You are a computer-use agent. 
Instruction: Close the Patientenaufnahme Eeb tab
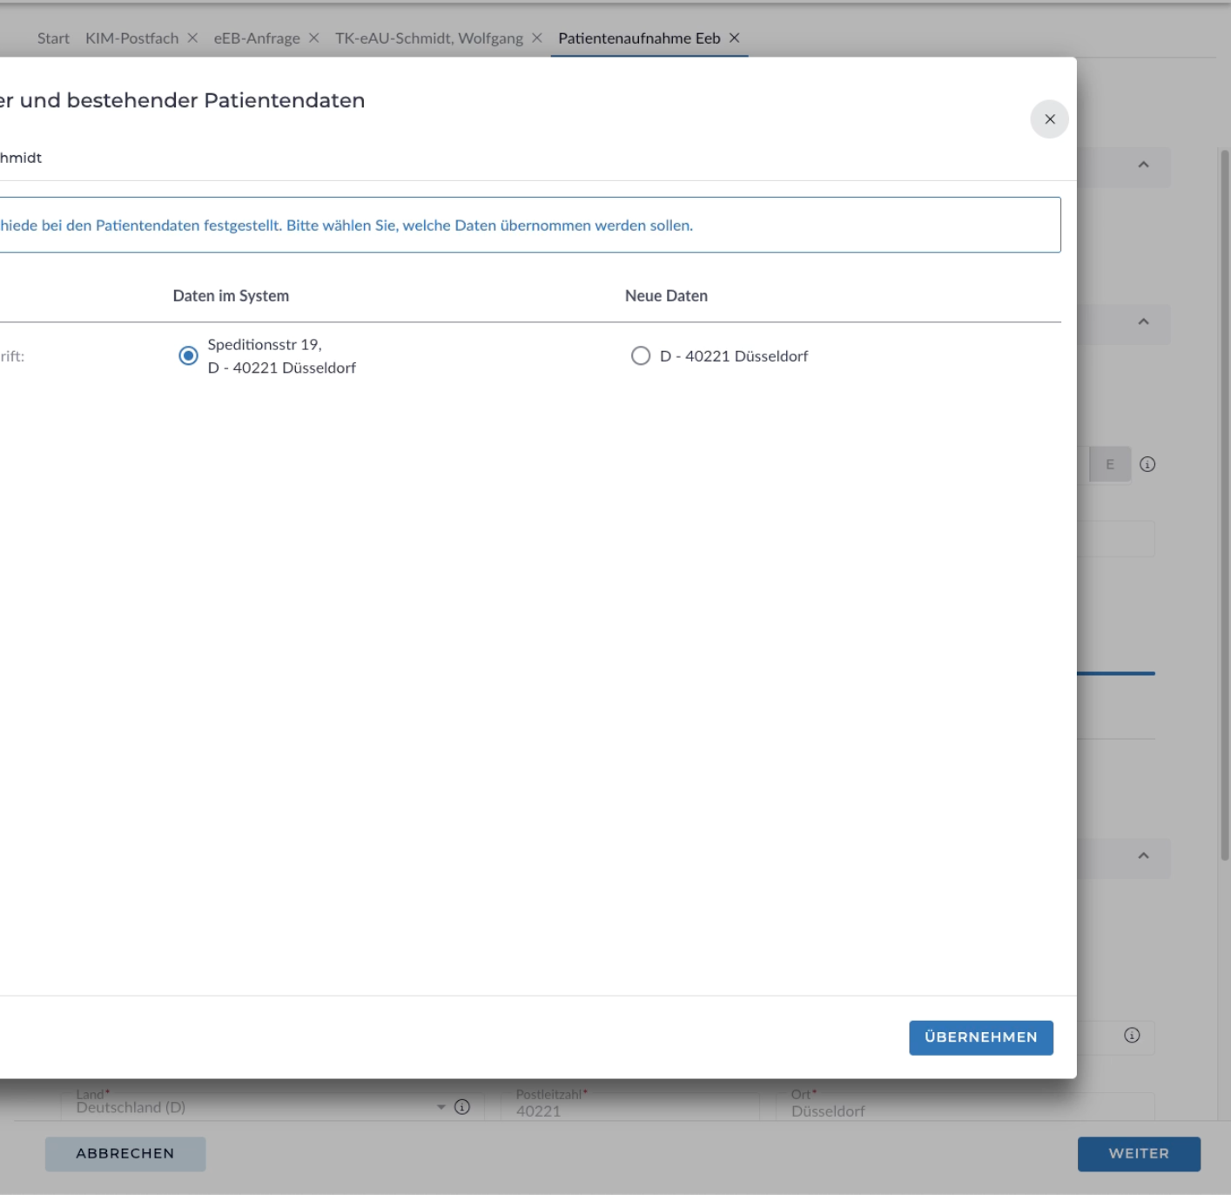[735, 38]
